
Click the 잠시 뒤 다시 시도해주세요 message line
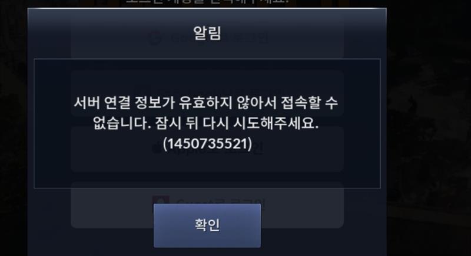[205, 123]
